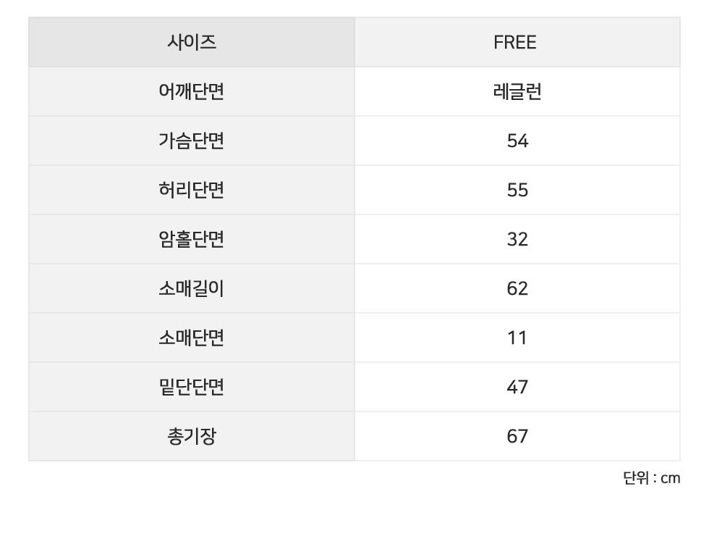The image size is (709, 544).
Task: Select the FREE size column header
Action: pyautogui.click(x=515, y=43)
